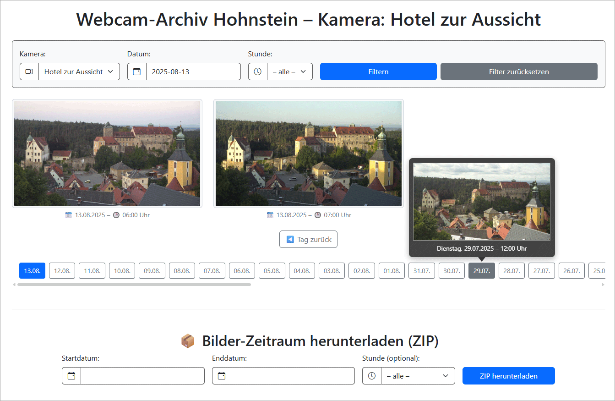Click the horizontal date scrollbar thumb

pyautogui.click(x=134, y=285)
